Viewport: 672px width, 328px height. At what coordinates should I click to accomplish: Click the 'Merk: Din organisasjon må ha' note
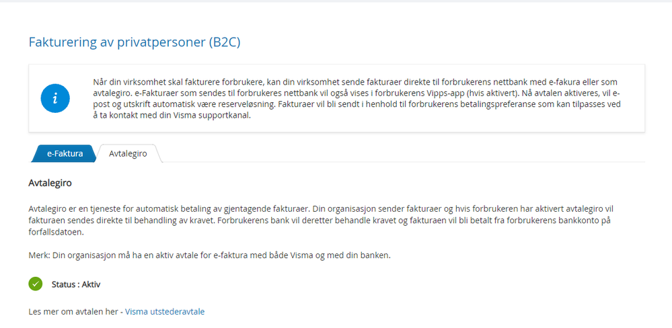coord(210,255)
